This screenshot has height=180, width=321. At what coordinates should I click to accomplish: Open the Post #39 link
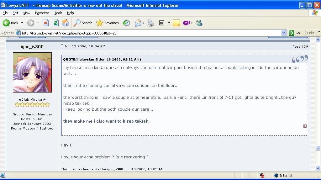[x=300, y=46]
